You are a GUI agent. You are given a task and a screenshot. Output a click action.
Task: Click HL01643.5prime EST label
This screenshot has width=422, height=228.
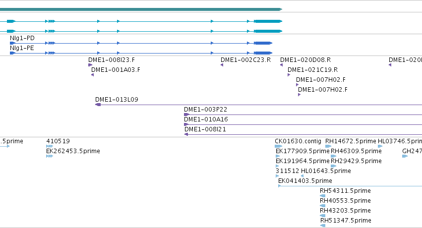(x=326, y=171)
